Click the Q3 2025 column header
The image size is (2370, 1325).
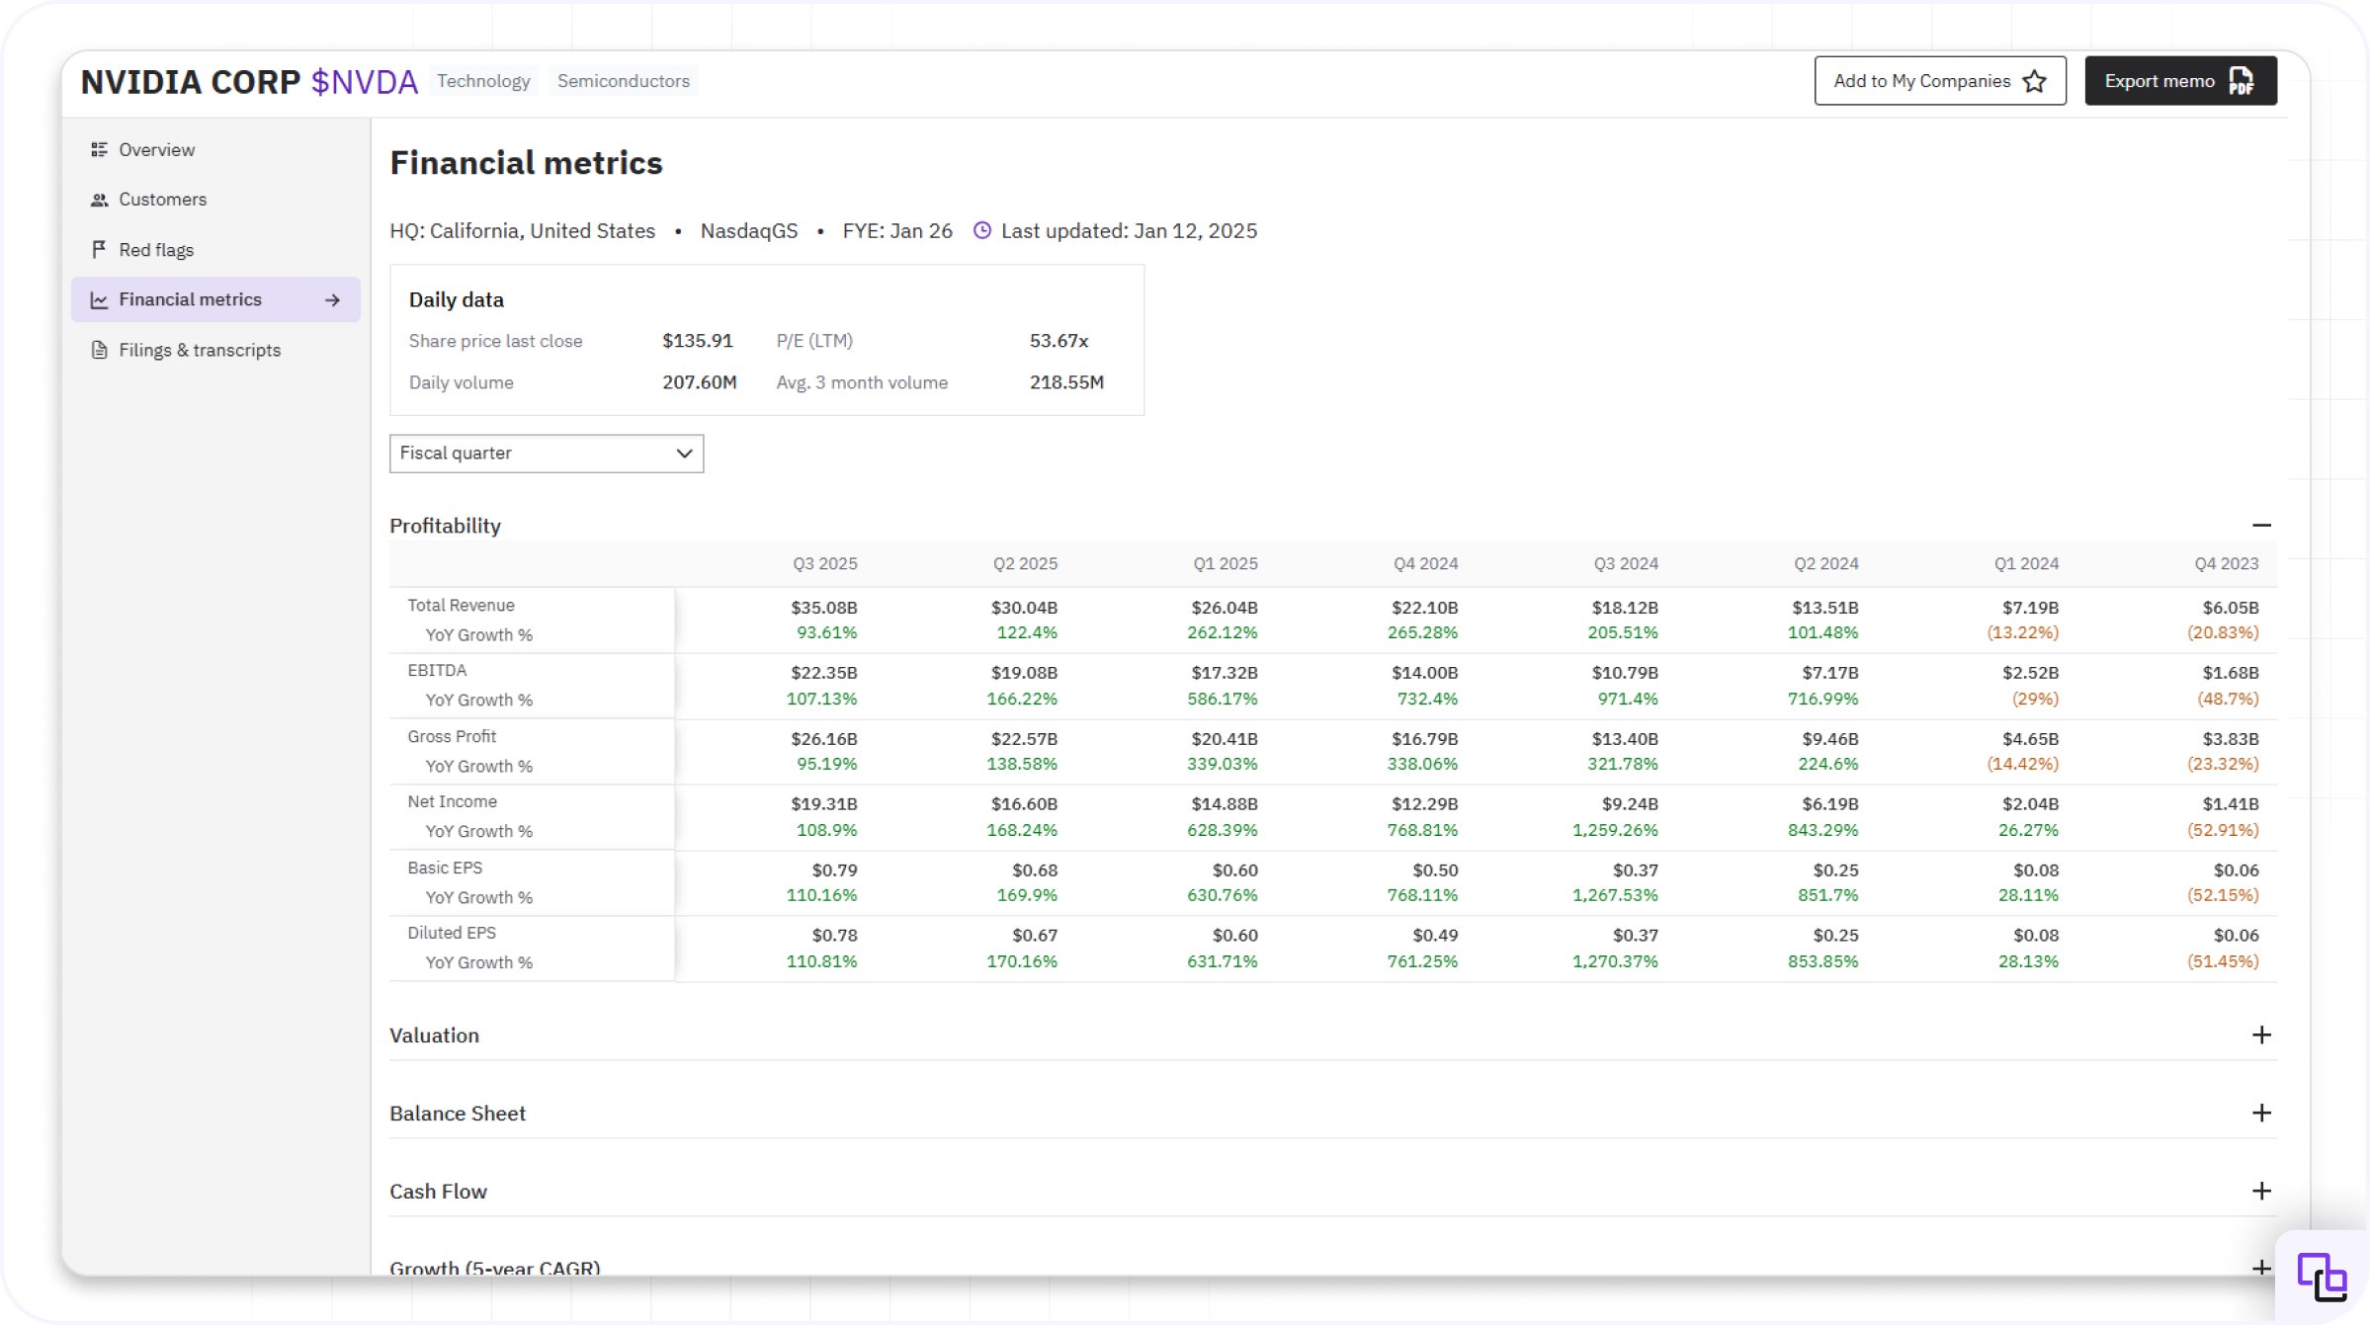click(824, 563)
